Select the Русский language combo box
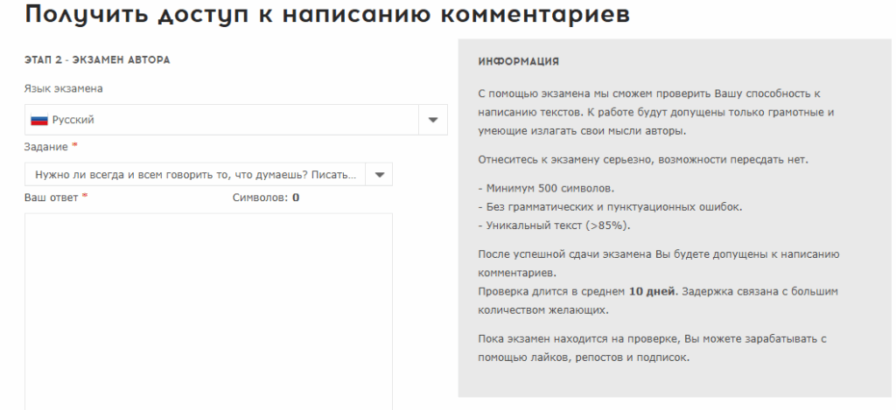This screenshot has height=410, width=896. 236,120
